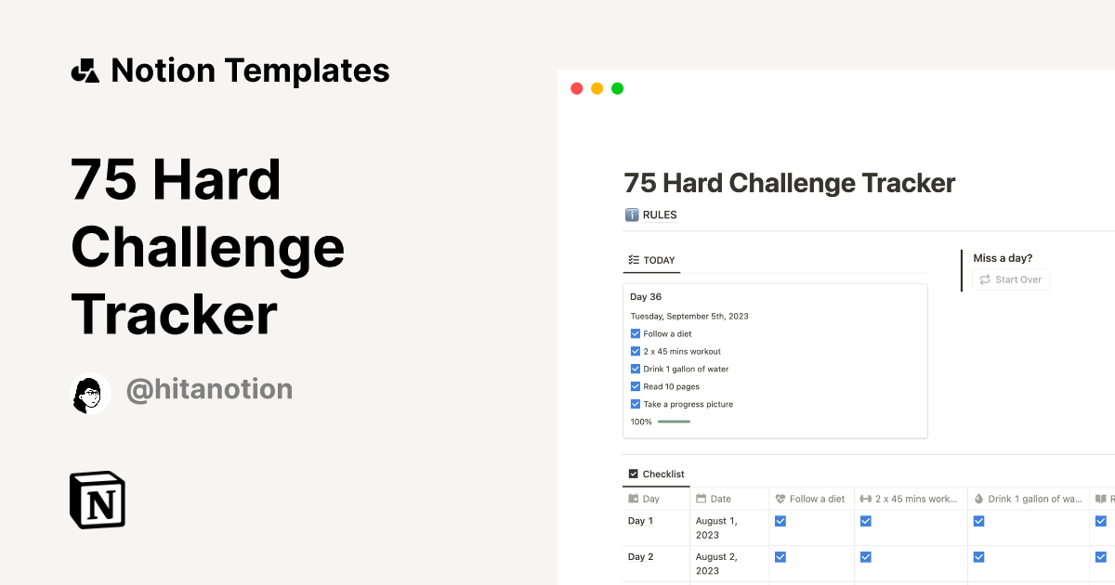Uncheck Day 1 Follow a diet checkbox

(x=780, y=521)
